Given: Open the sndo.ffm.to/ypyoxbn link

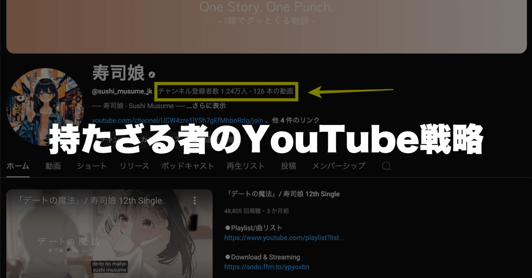Looking at the screenshot, I should coord(267,267).
